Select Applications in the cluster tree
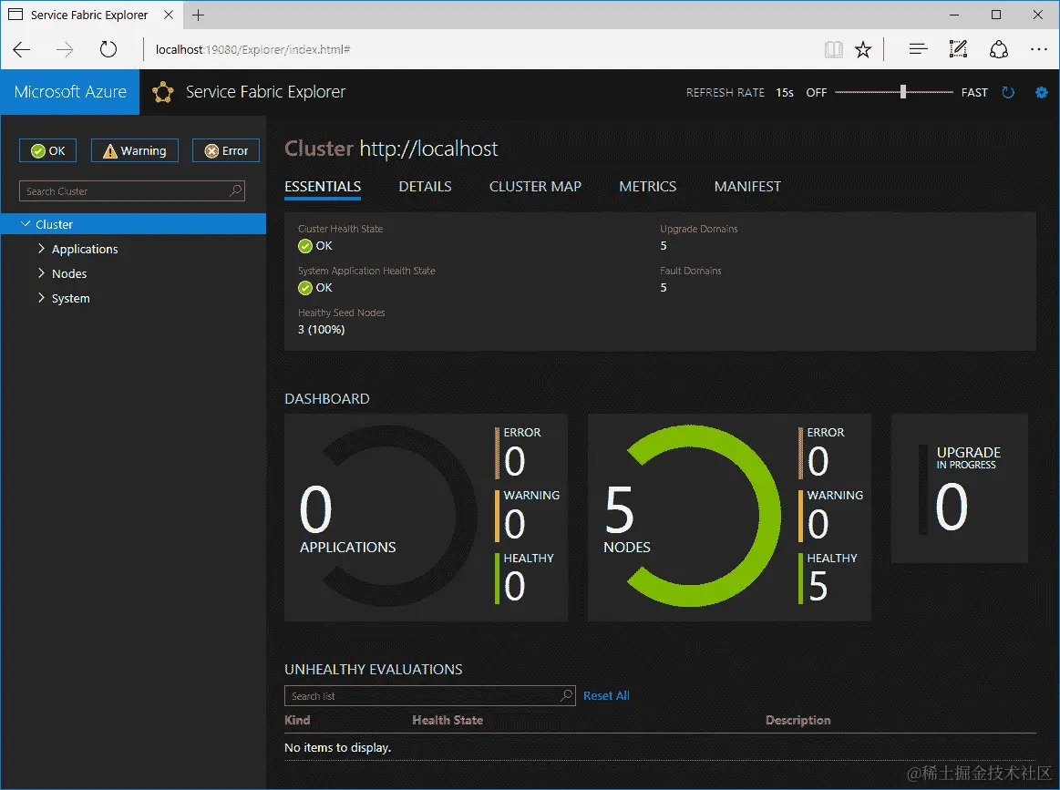 coord(85,250)
